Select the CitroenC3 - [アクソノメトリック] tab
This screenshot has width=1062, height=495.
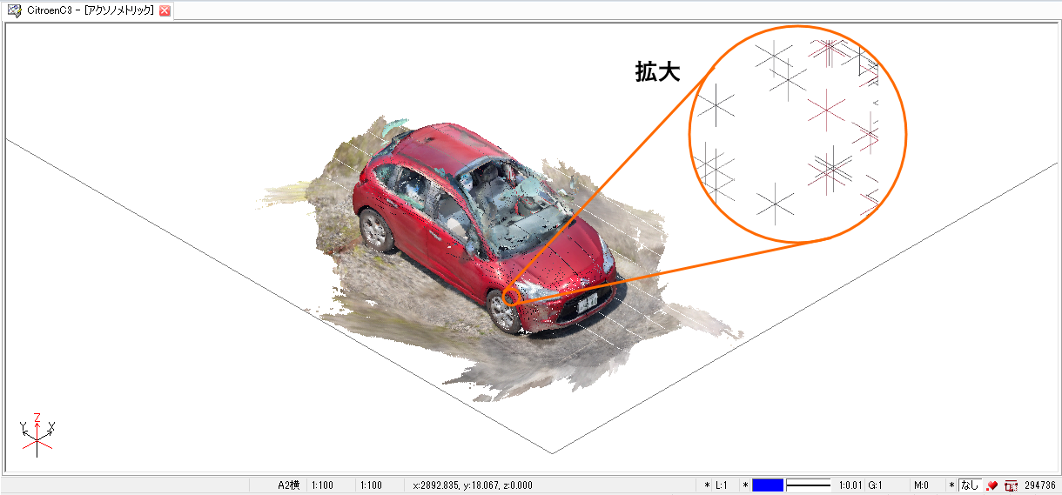pyautogui.click(x=89, y=10)
